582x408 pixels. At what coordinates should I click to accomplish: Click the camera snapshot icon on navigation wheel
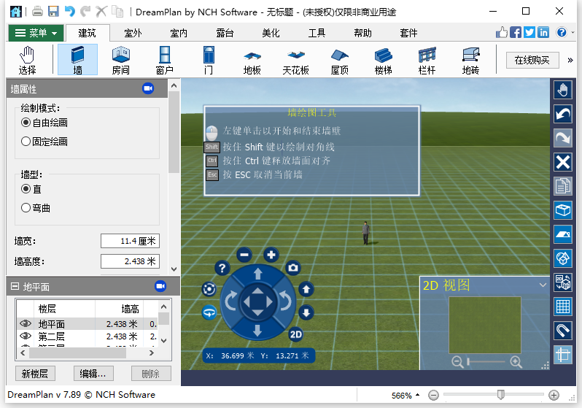[293, 268]
